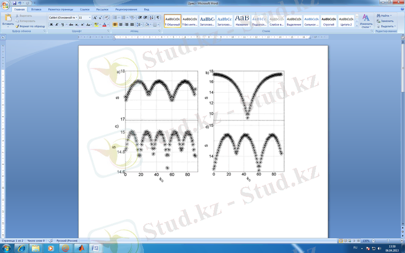Viewport: 405px width, 253px height.
Task: Undo the last action
Action: pyautogui.click(x=19, y=3)
